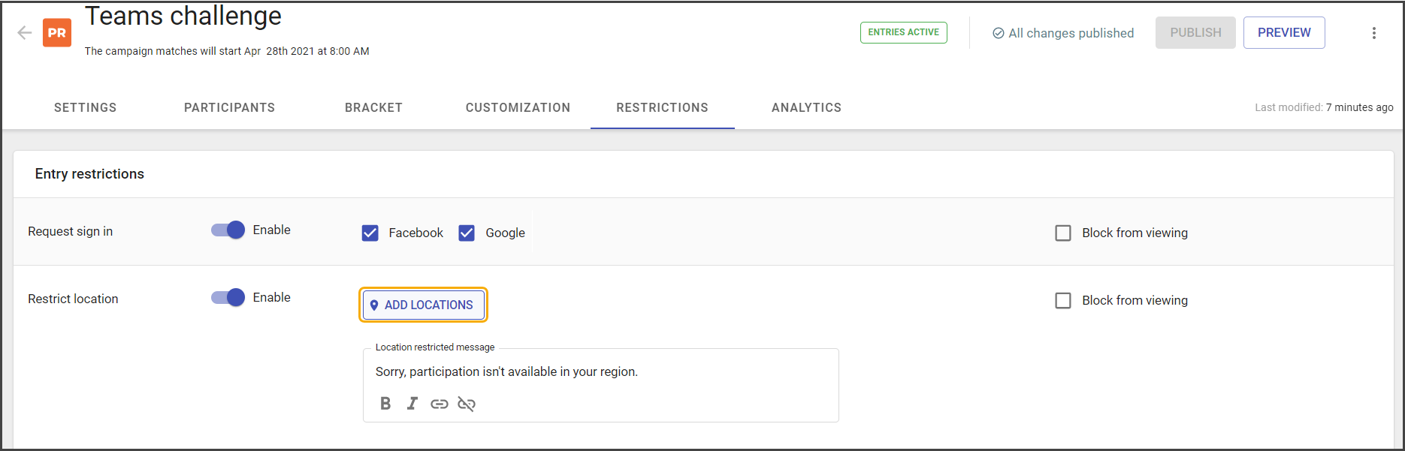Open the Bracket tab
Image resolution: width=1405 pixels, height=451 pixels.
coord(373,107)
